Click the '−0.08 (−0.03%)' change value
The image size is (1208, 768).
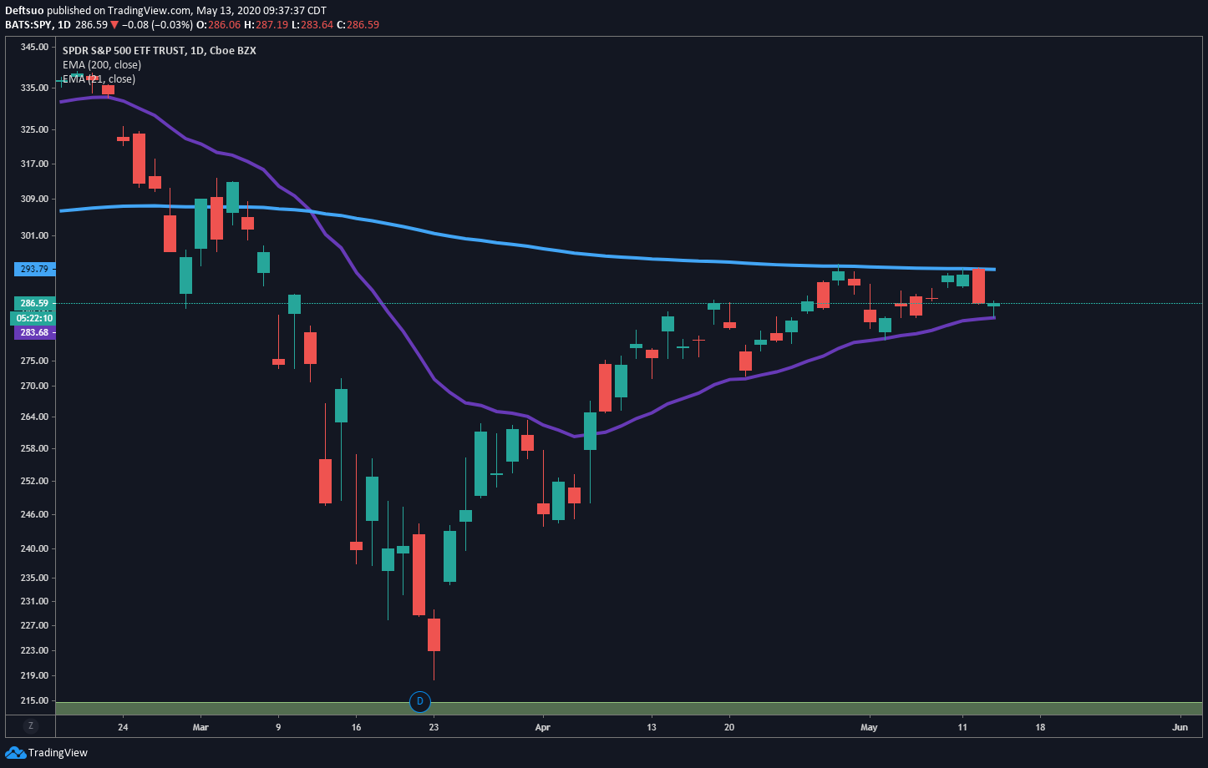click(158, 25)
